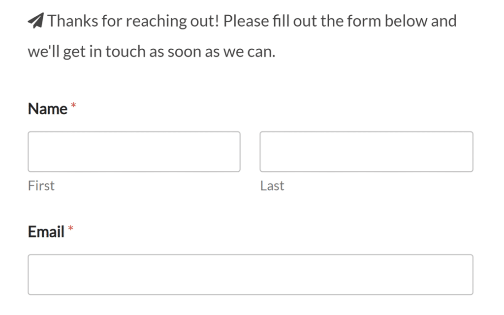Click the right-hand name input under the Name heading

[367, 151]
